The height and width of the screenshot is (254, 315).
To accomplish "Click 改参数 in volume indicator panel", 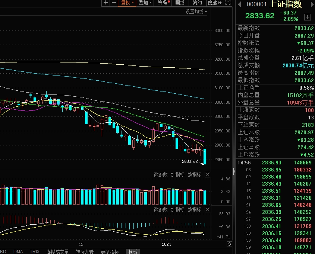I will click(x=161, y=175).
